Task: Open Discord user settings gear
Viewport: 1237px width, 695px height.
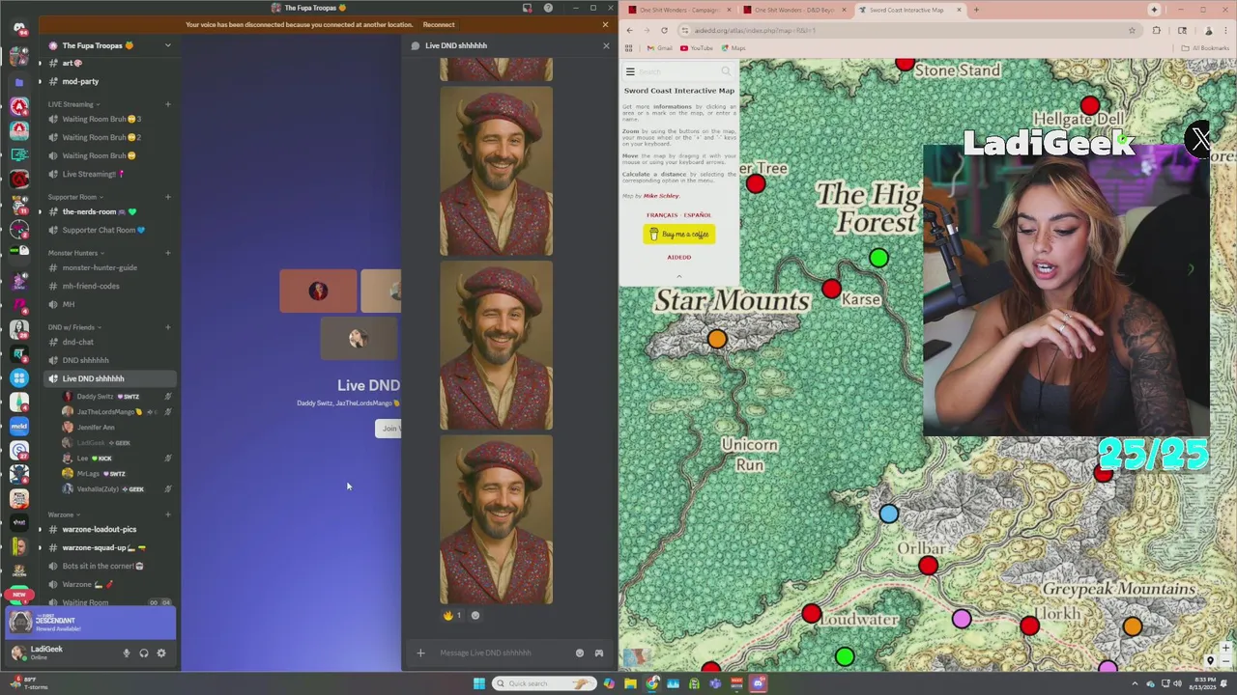Action: click(x=161, y=653)
